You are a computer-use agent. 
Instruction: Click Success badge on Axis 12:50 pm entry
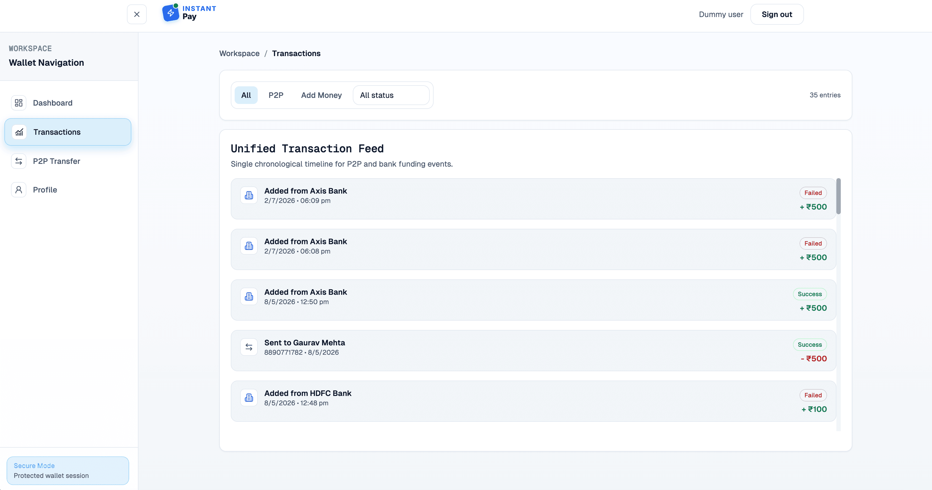point(810,294)
